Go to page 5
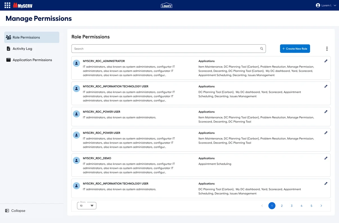The height and width of the screenshot is (223, 339). point(311,206)
